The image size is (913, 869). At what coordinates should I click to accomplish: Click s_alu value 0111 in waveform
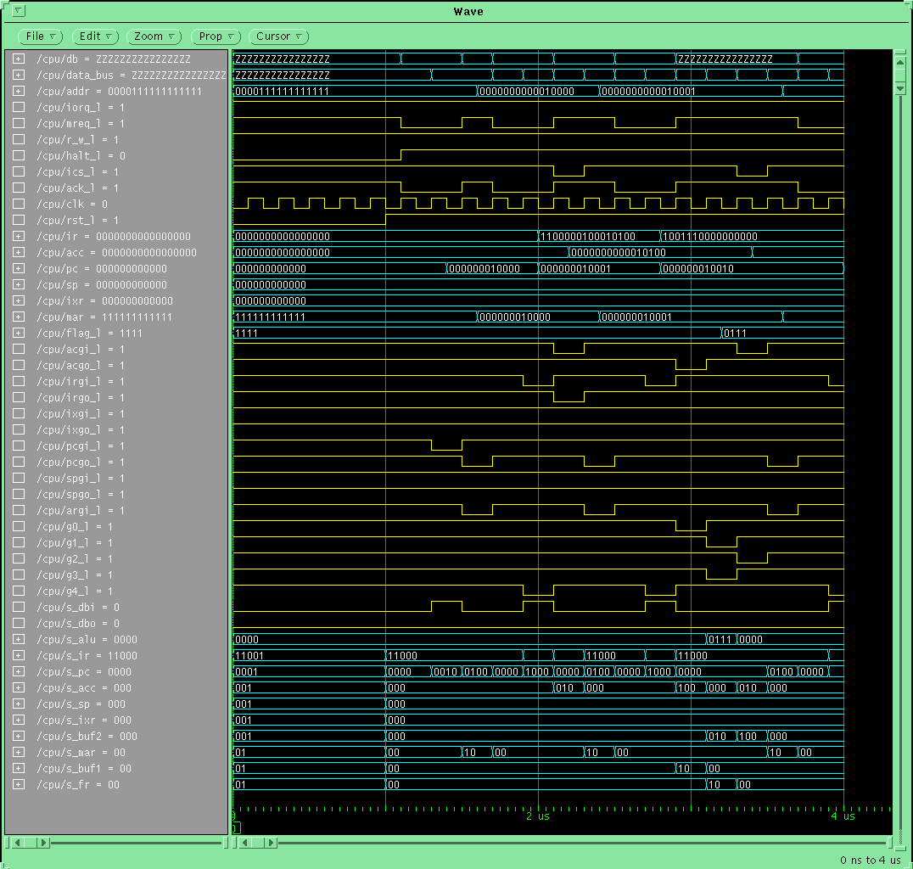tap(720, 640)
